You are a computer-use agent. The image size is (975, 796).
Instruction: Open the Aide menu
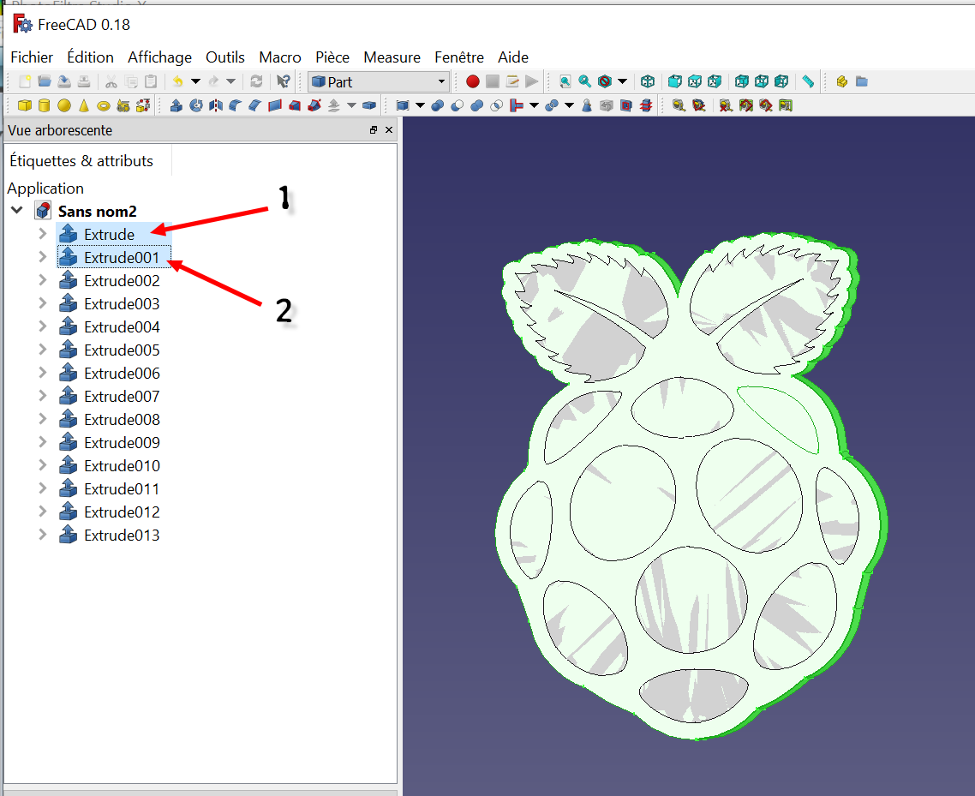(513, 57)
